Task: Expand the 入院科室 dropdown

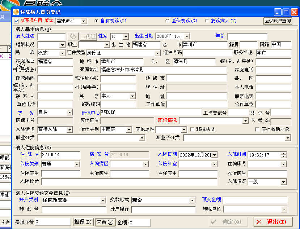Action: point(215,164)
